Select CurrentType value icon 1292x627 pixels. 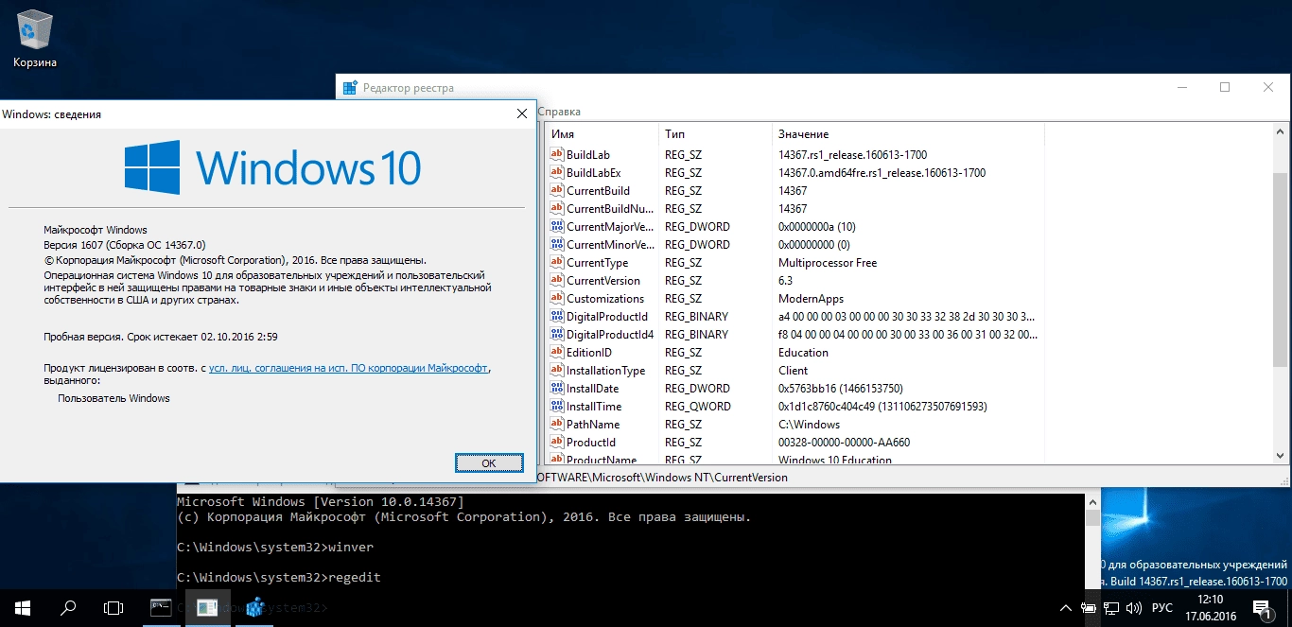click(x=557, y=262)
